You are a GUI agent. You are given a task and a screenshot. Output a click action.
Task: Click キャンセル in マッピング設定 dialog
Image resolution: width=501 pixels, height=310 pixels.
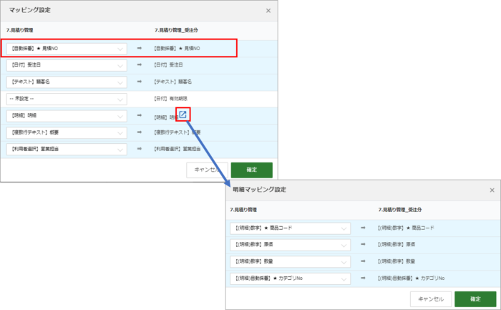coord(207,170)
